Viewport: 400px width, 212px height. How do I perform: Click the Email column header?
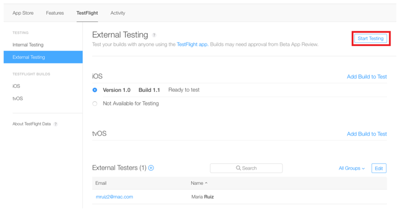101,183
